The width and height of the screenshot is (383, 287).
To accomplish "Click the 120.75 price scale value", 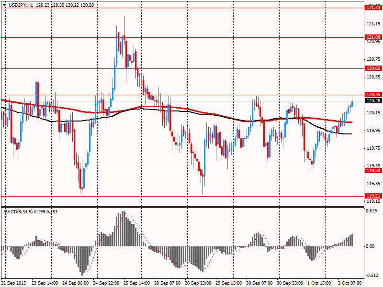I will point(373,59).
